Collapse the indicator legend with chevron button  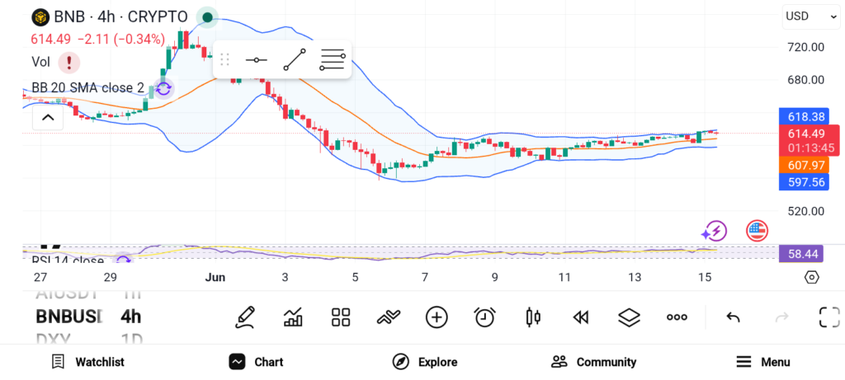(48, 118)
